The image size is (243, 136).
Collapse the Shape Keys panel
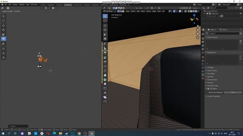coord(211,53)
